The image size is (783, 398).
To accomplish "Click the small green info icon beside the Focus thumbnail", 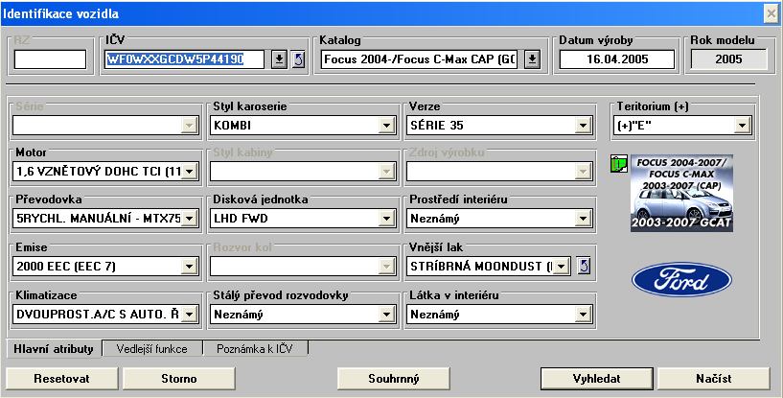I will pyautogui.click(x=618, y=166).
